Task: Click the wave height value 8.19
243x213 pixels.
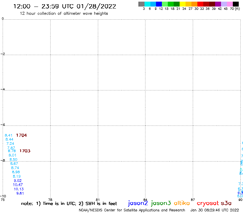Action: tap(17, 176)
